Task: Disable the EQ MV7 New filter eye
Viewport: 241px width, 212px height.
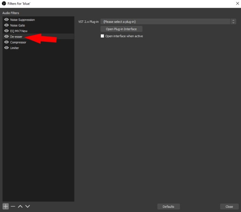Action: pos(6,31)
